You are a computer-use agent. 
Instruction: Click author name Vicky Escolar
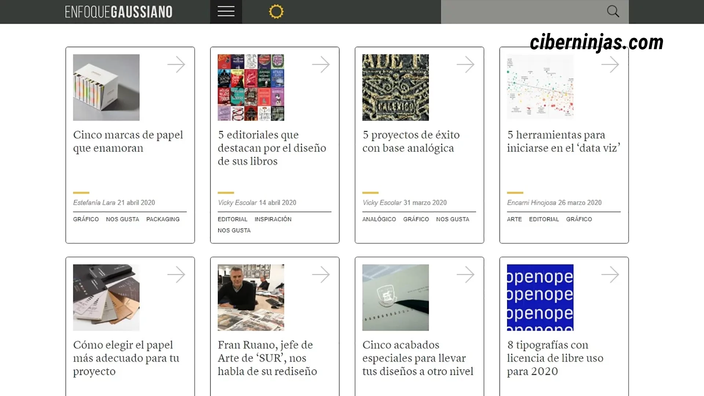tap(236, 202)
